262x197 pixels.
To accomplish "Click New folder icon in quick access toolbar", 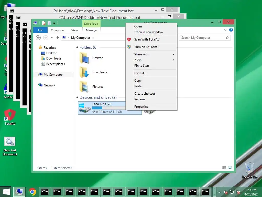I will click(x=49, y=23).
